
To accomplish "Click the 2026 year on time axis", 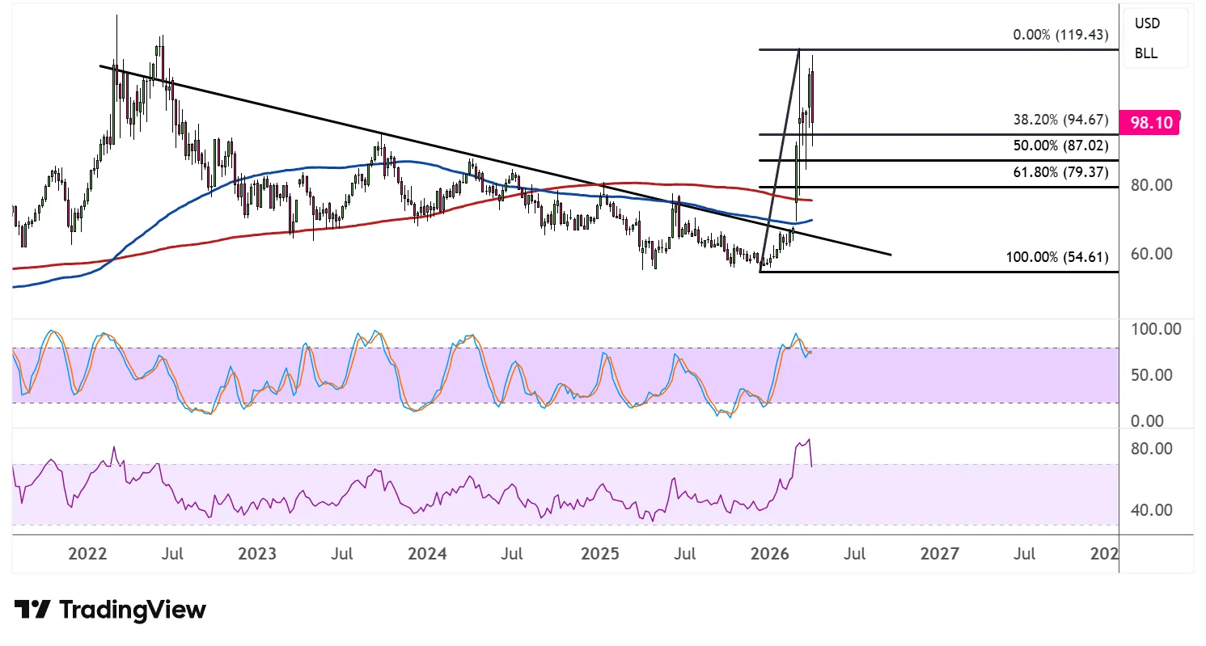I will pyautogui.click(x=769, y=555).
